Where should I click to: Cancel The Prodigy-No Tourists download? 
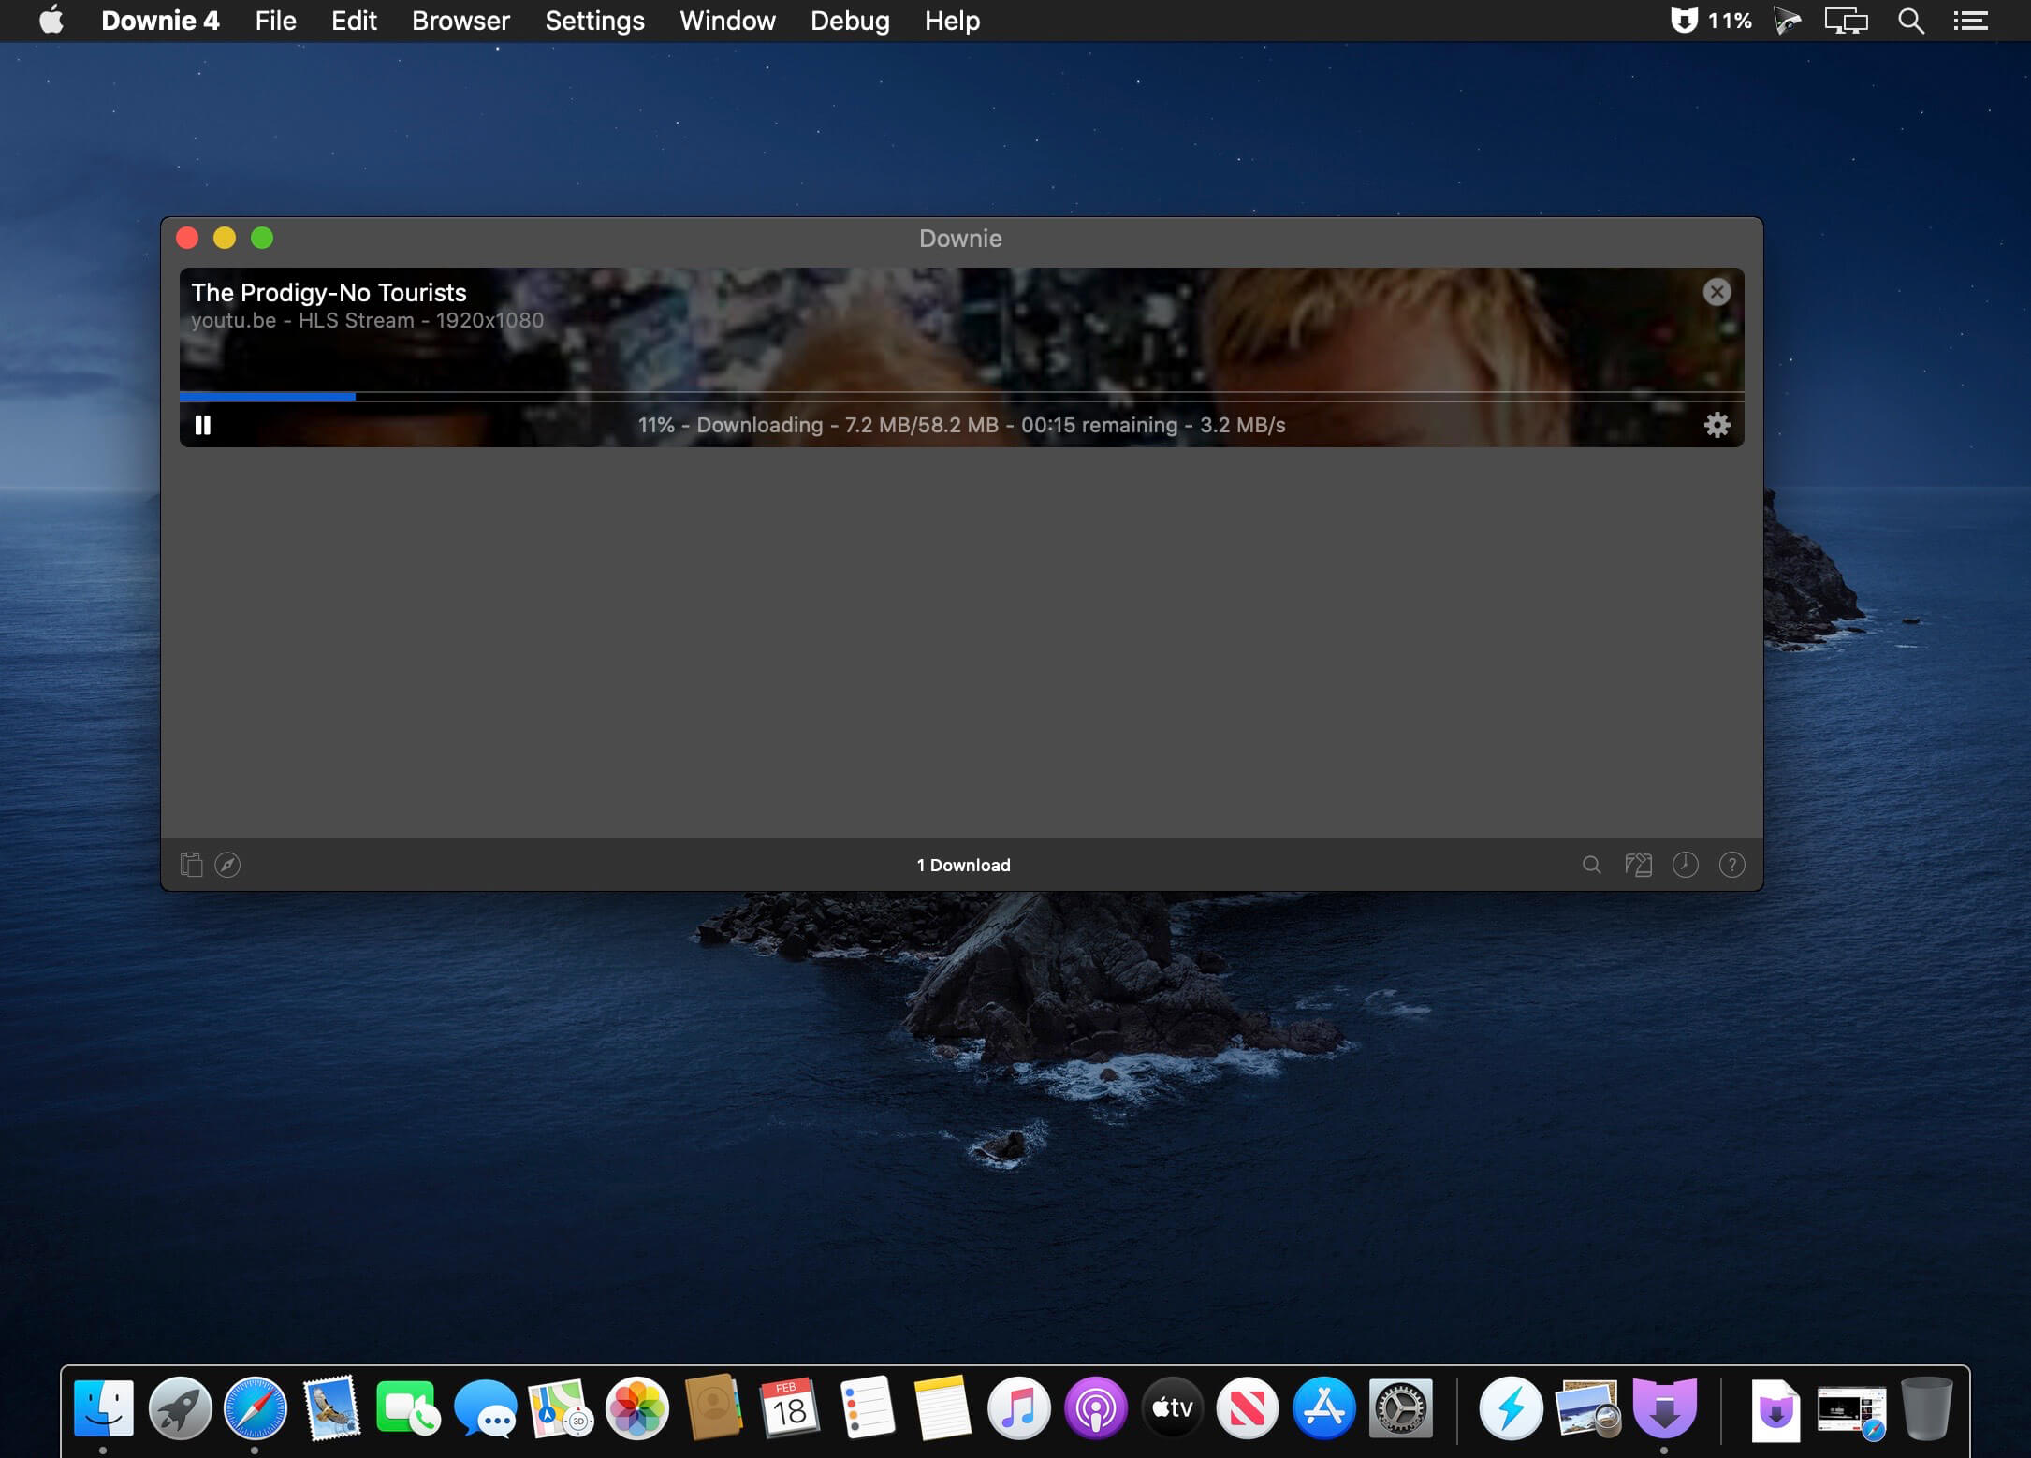[x=1717, y=291]
